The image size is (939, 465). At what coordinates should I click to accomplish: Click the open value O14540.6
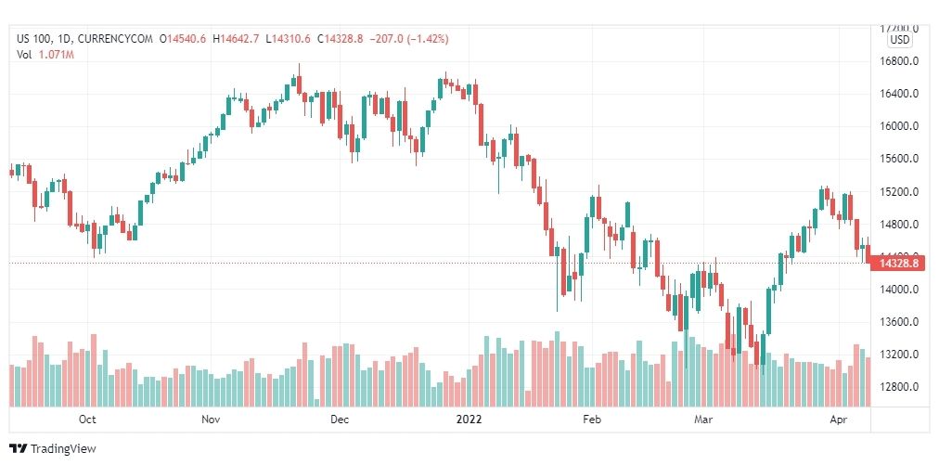183,39
